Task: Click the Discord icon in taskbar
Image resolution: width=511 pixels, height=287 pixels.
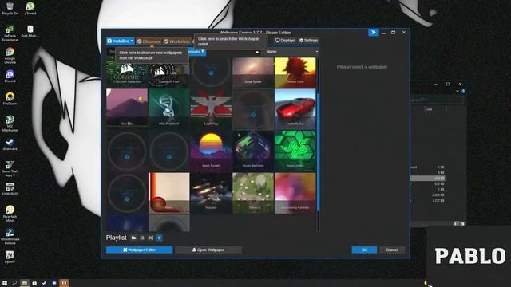Action: click(54, 283)
